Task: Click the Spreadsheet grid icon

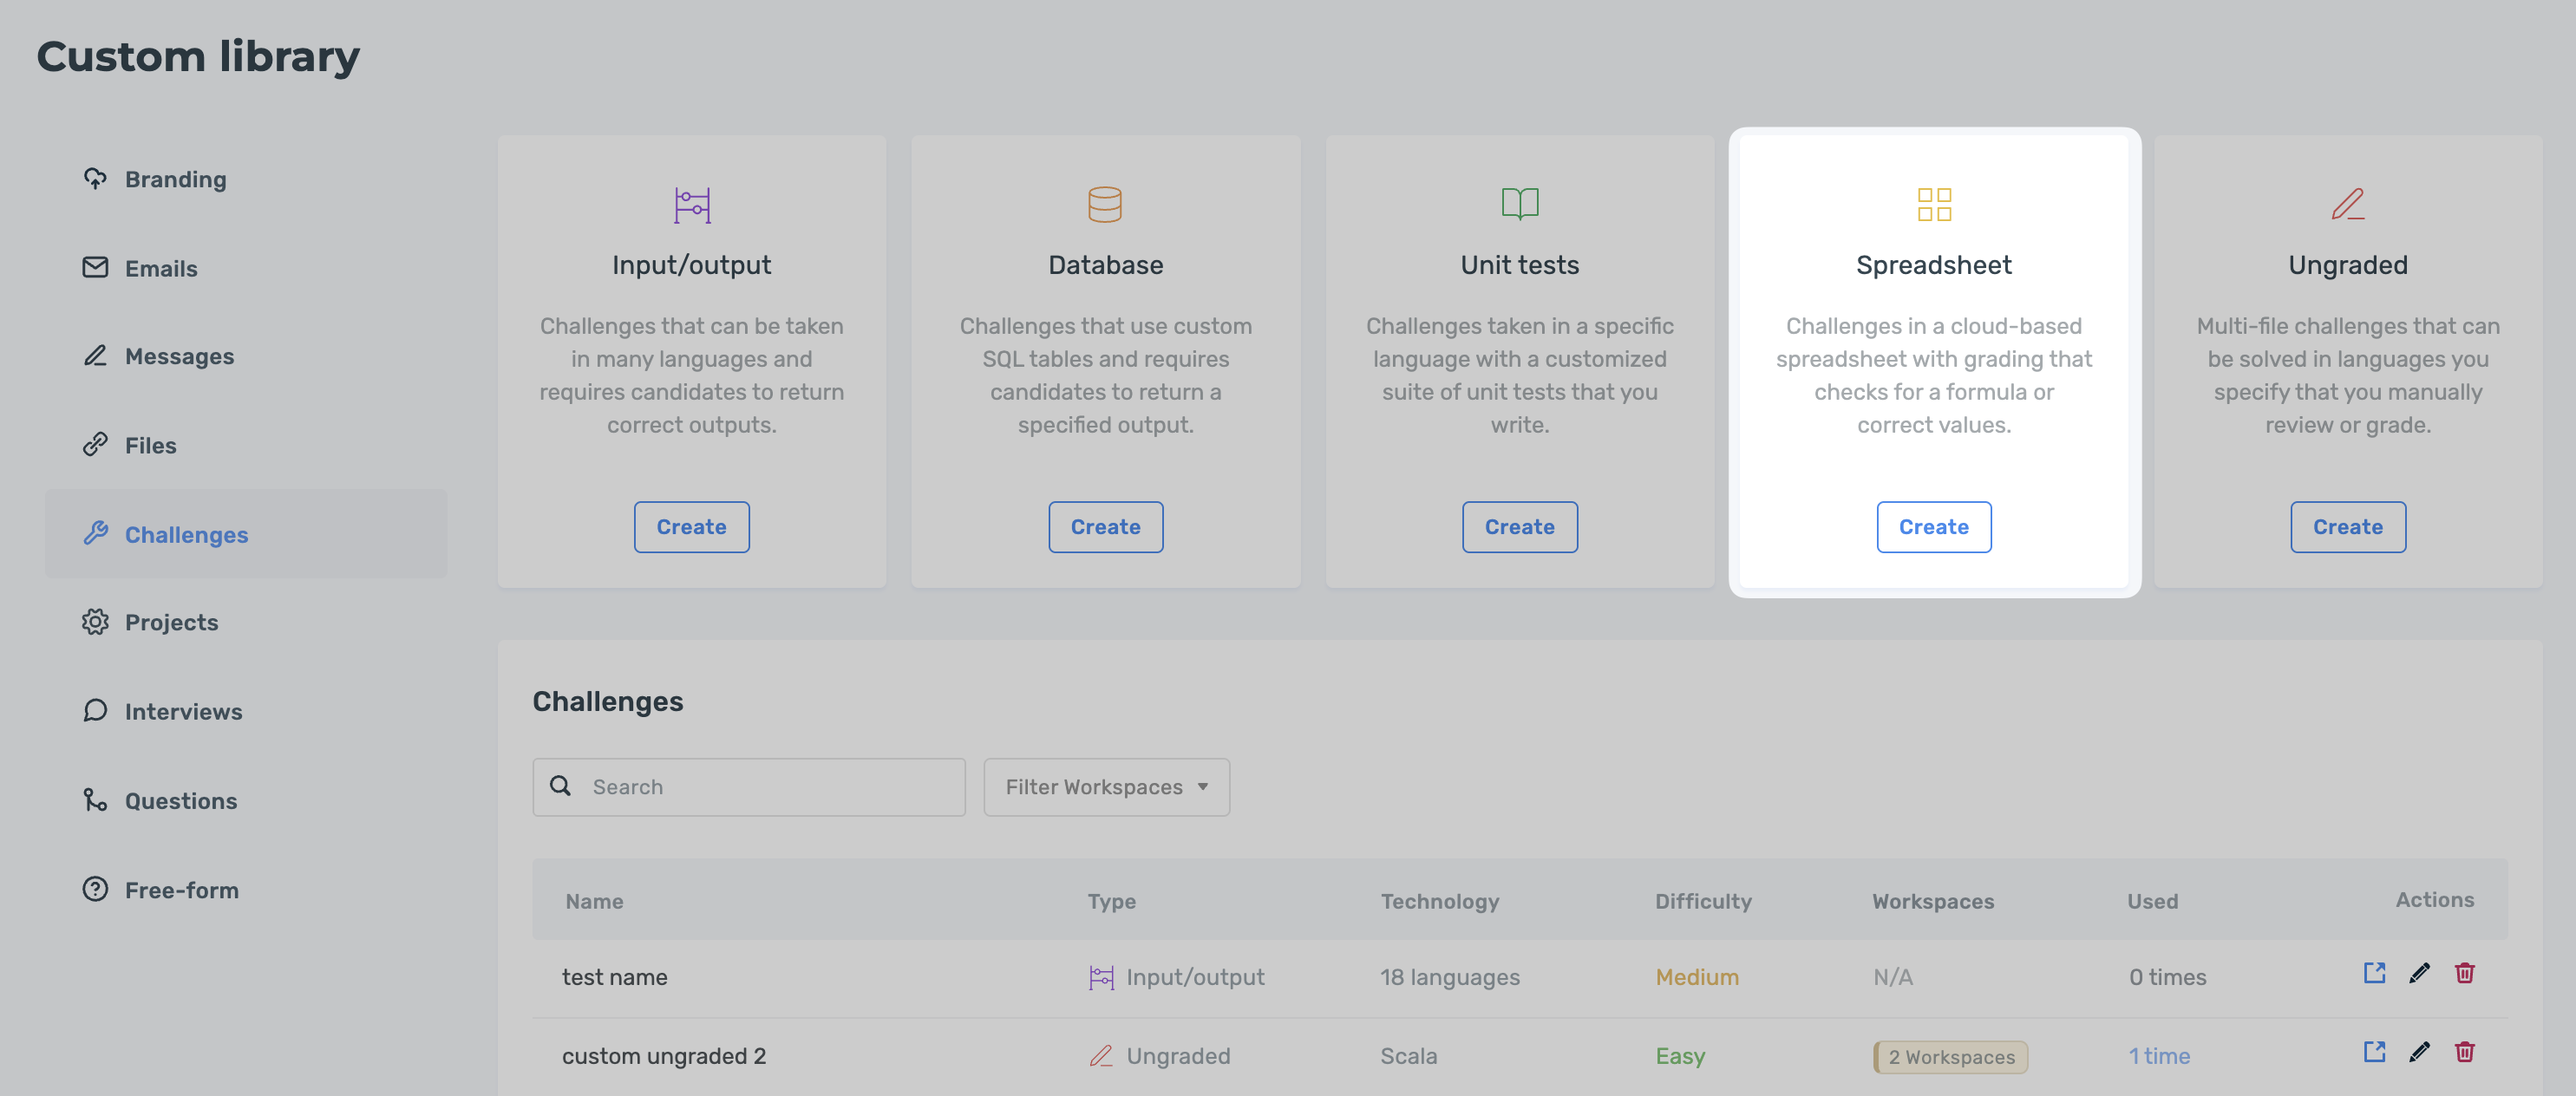Action: pyautogui.click(x=1934, y=204)
